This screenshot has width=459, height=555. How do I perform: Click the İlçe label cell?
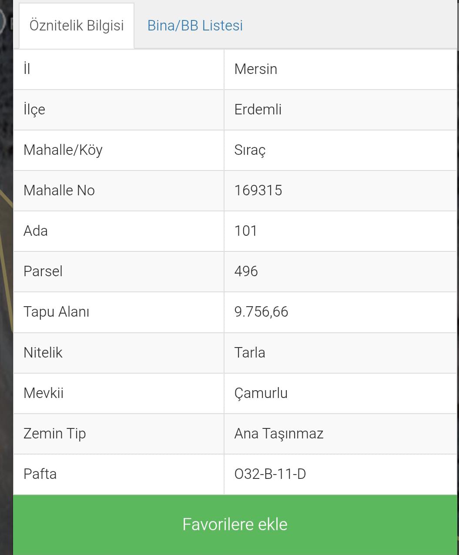(x=119, y=110)
